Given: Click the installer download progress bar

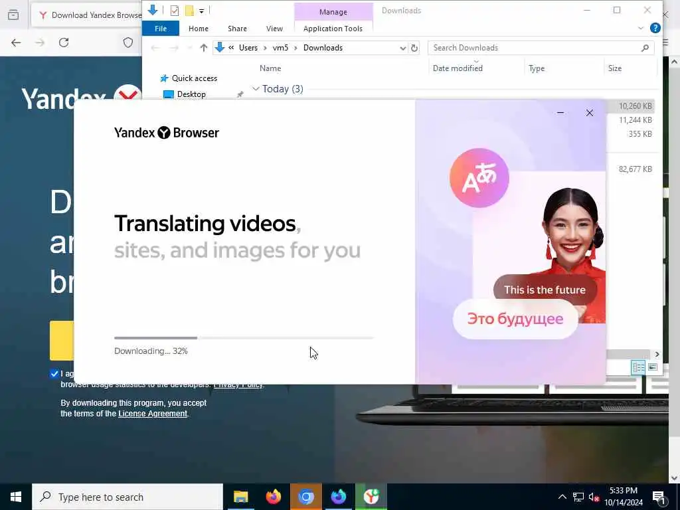Looking at the screenshot, I should pyautogui.click(x=244, y=337).
